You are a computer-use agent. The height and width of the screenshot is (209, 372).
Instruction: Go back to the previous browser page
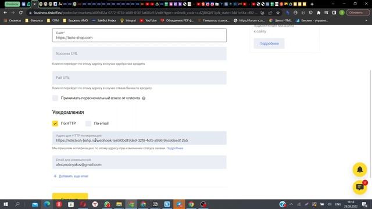point(5,13)
